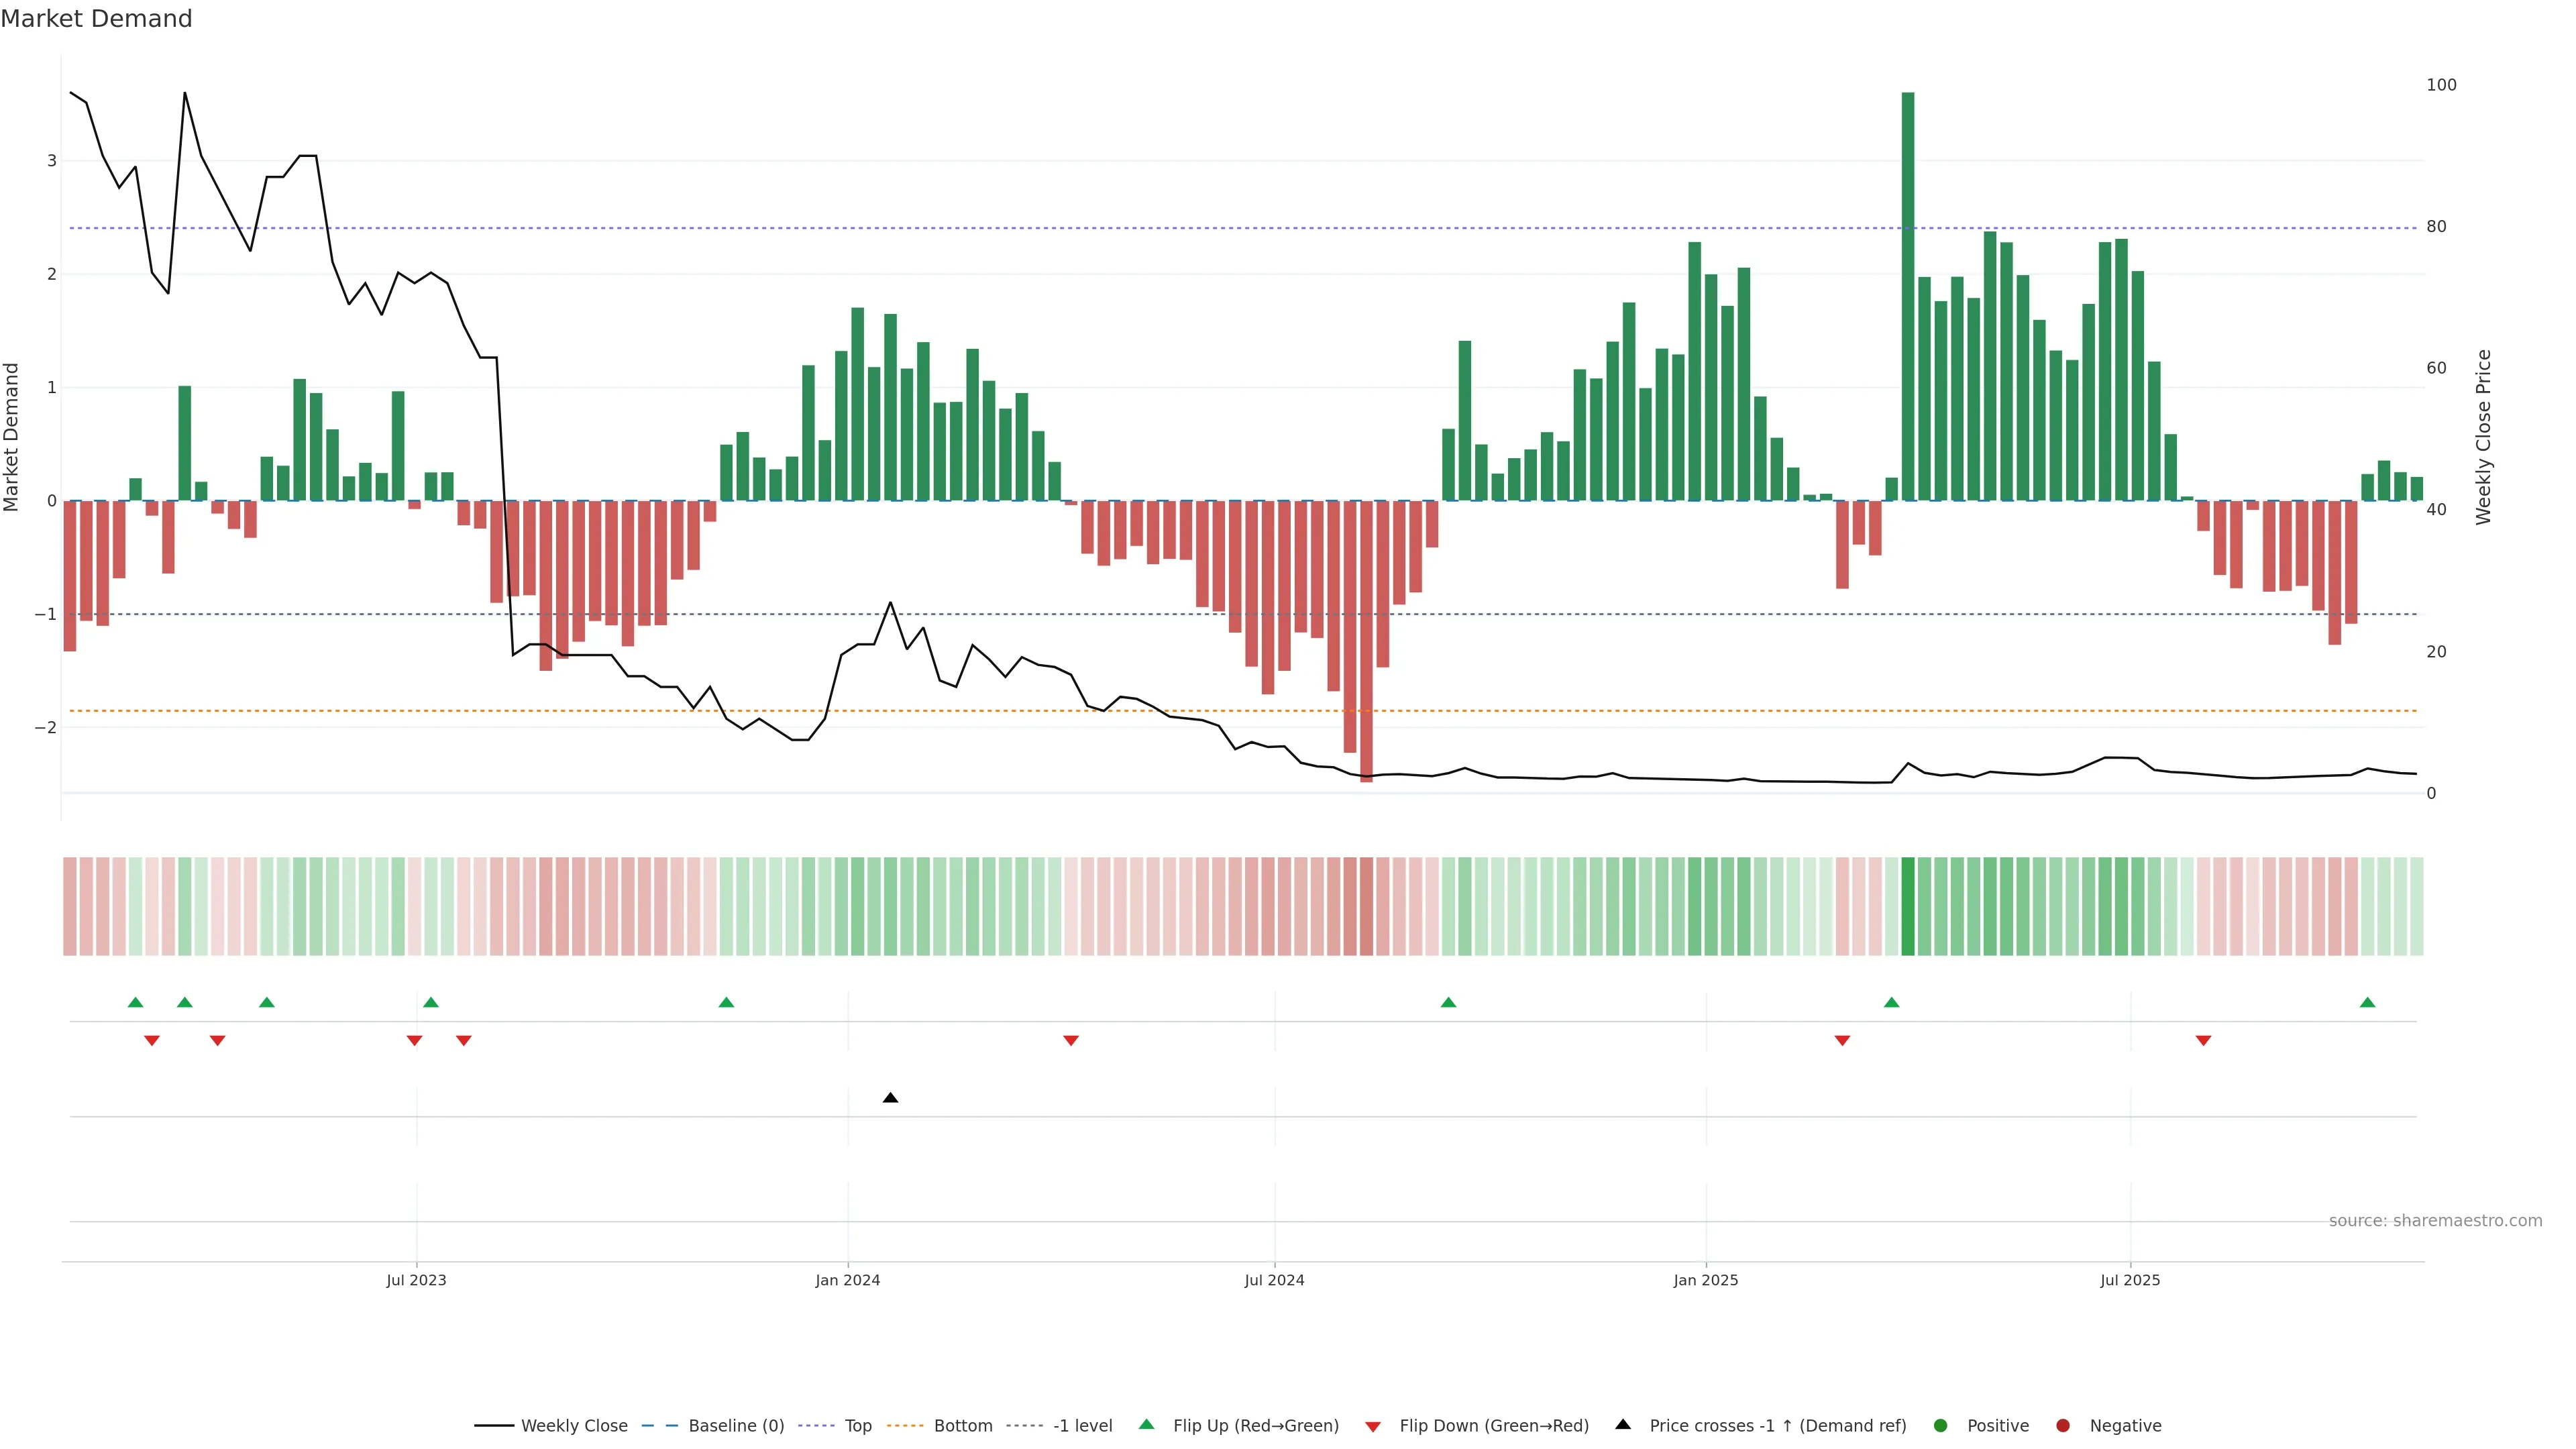Click black Price crosses -1 legend triangle
This screenshot has height=1449, width=2576.
click(x=1623, y=1424)
